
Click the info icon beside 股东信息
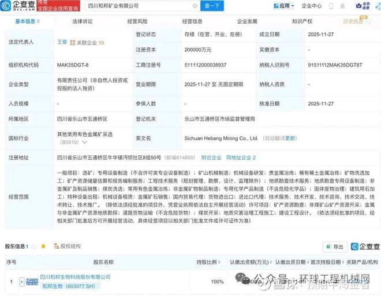pos(34,246)
